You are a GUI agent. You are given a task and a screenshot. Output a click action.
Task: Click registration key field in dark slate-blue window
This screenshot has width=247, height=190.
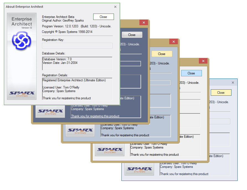pyautogui.click(x=131, y=64)
